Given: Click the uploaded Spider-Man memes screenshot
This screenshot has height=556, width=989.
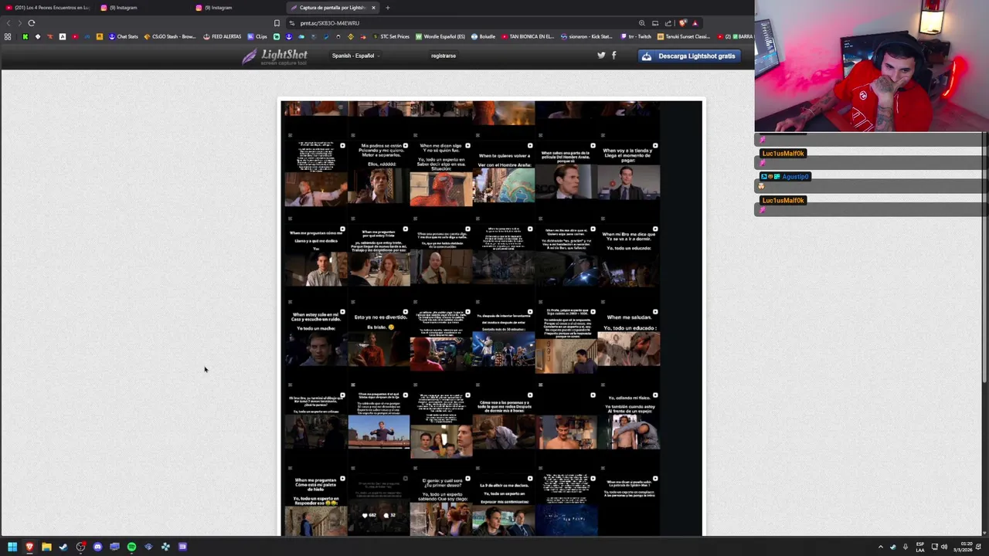Looking at the screenshot, I should coord(491,317).
